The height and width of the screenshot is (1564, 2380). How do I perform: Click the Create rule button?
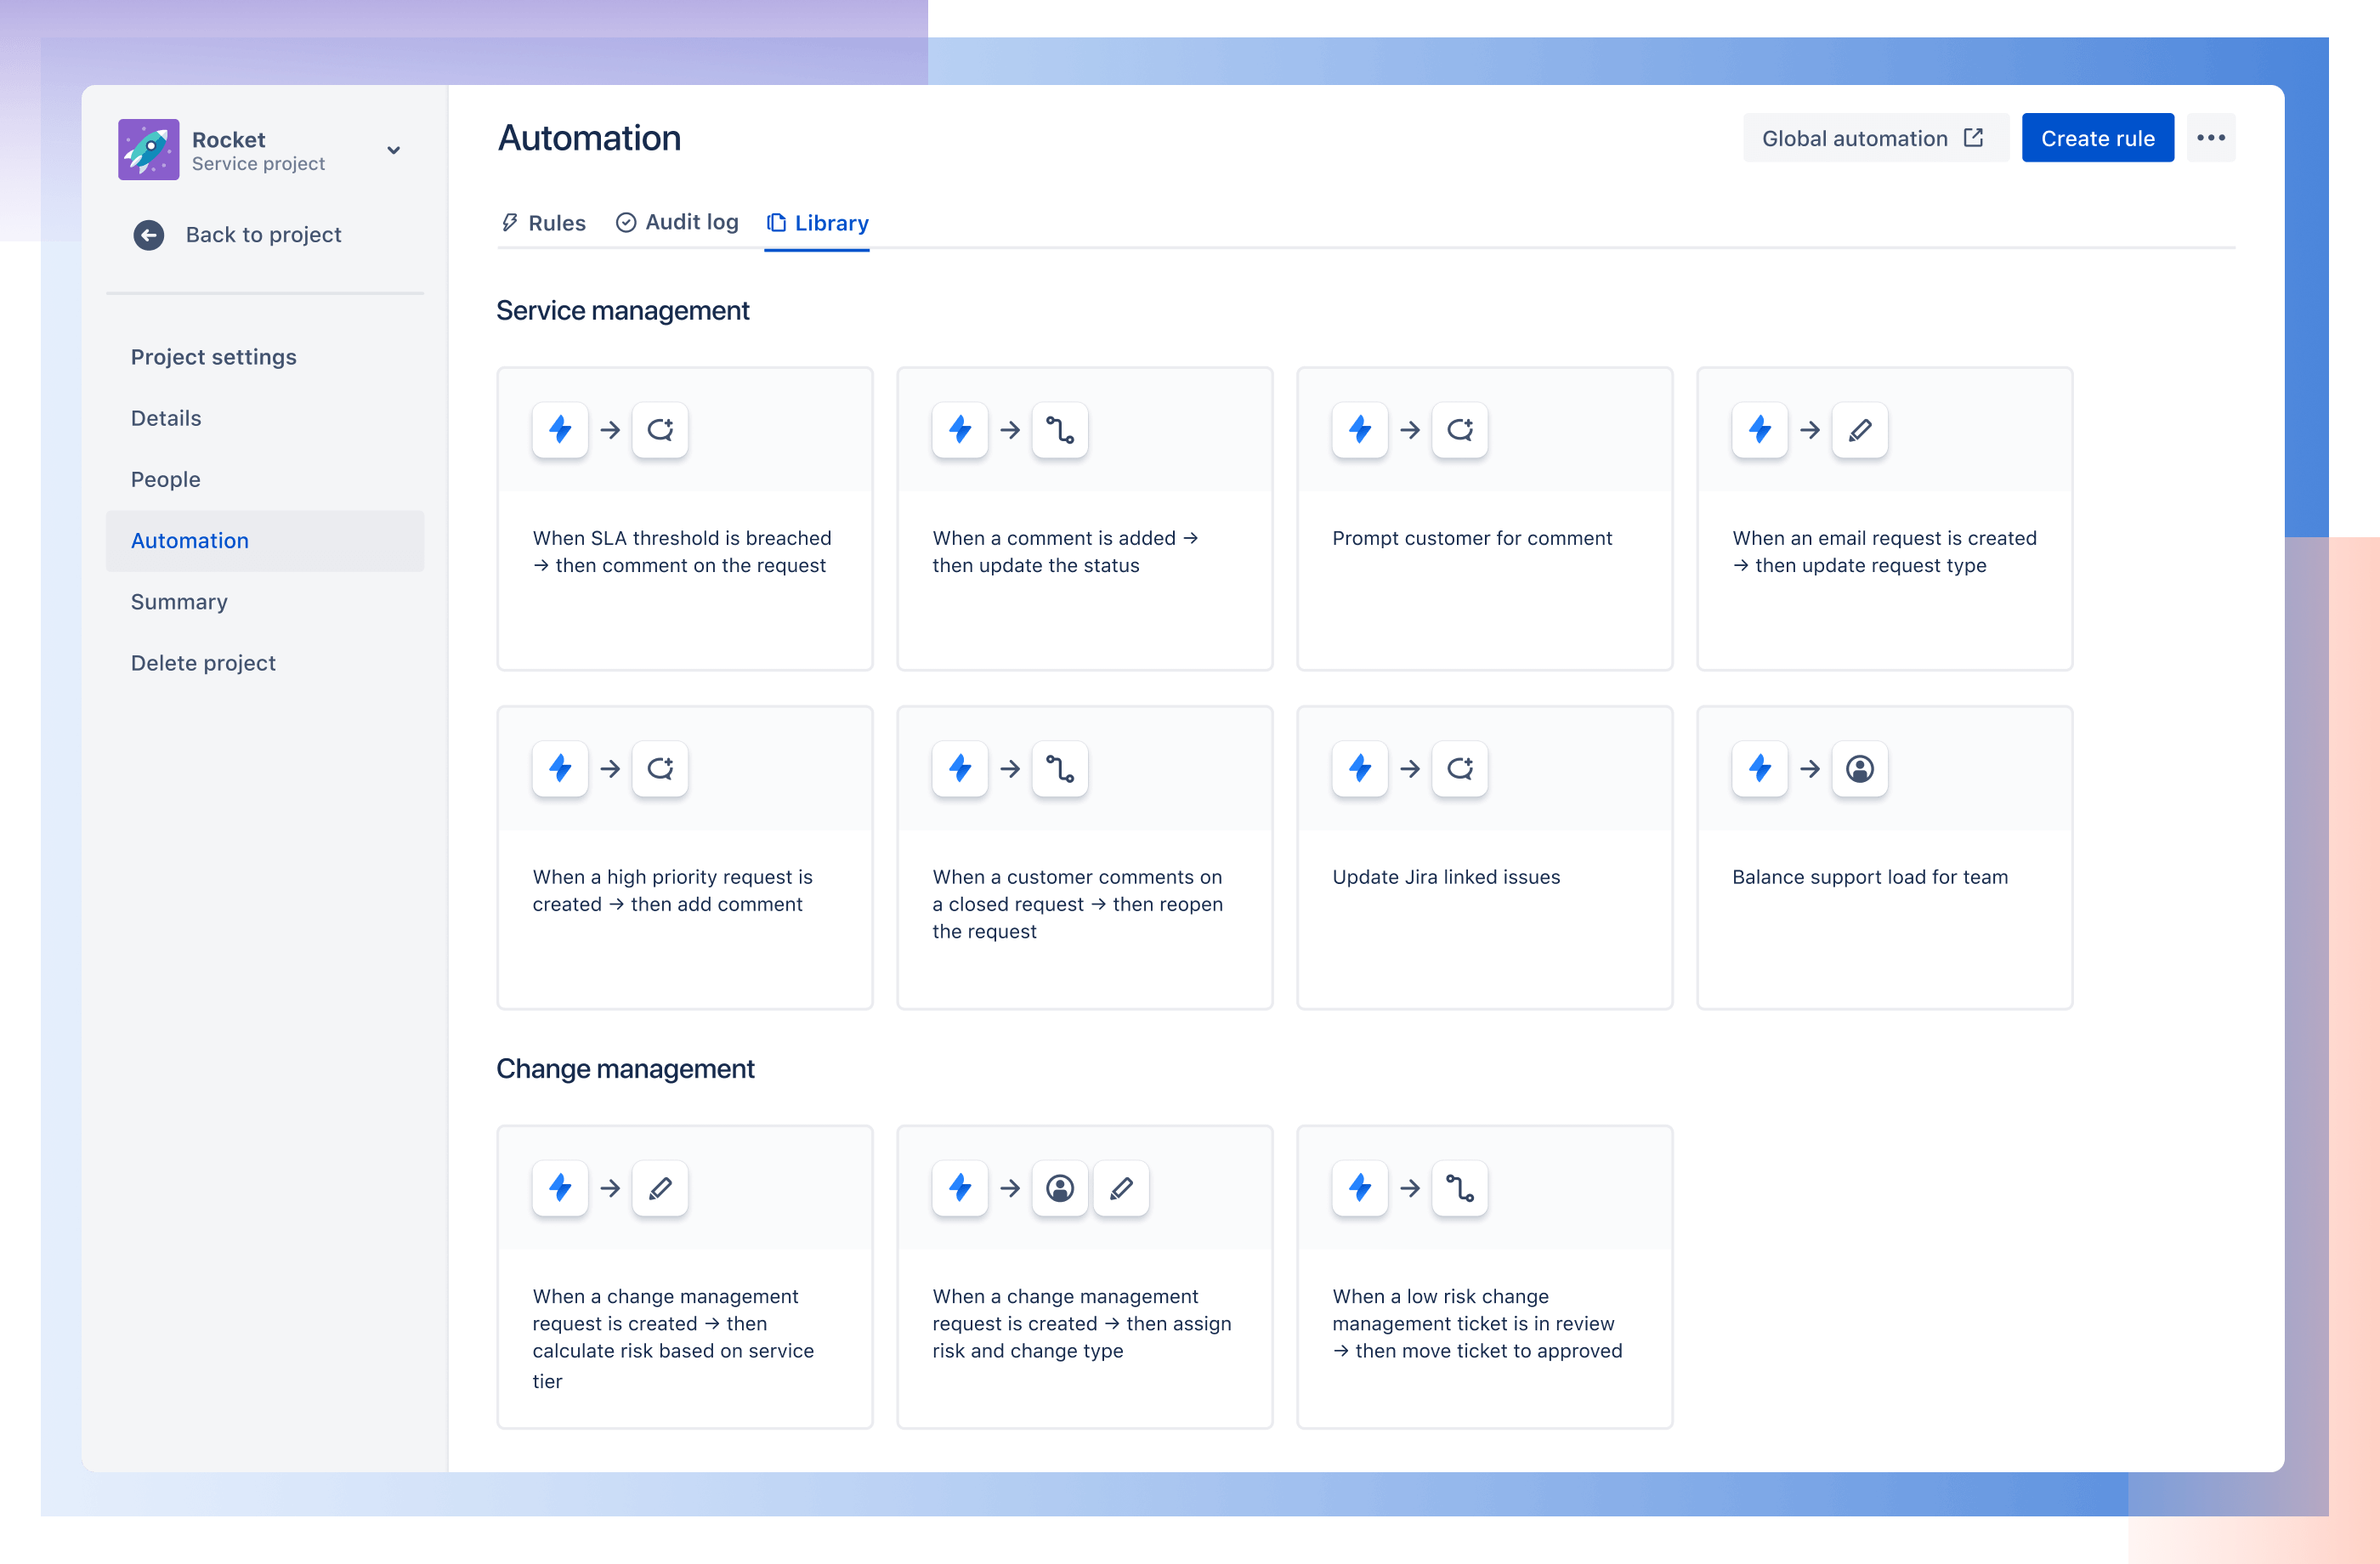tap(2094, 138)
